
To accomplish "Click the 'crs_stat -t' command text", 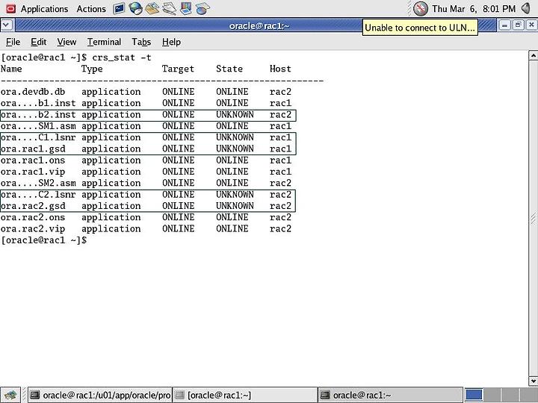I will click(x=122, y=57).
